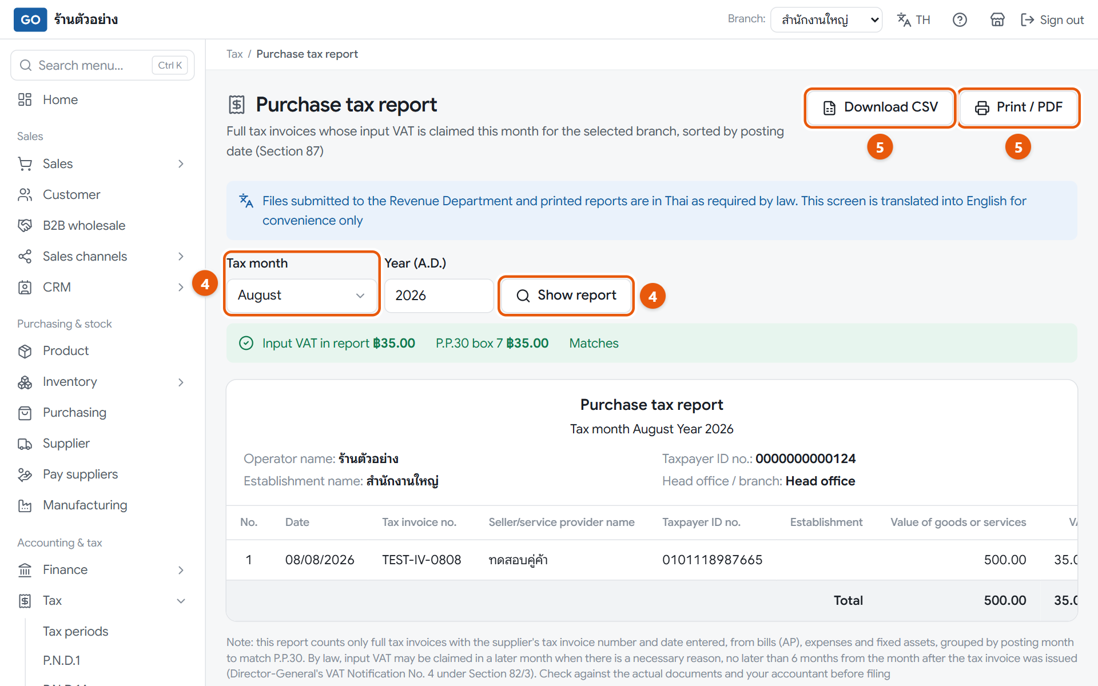Click the Sales cart icon

(25, 163)
